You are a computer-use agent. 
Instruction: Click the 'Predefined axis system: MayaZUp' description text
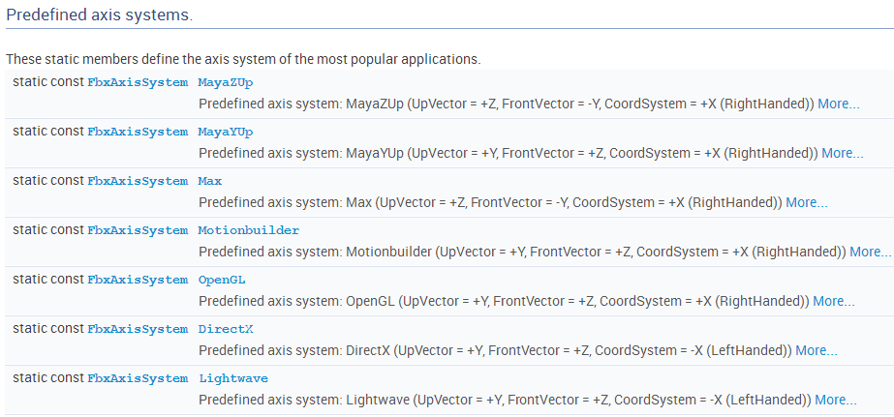coord(507,104)
